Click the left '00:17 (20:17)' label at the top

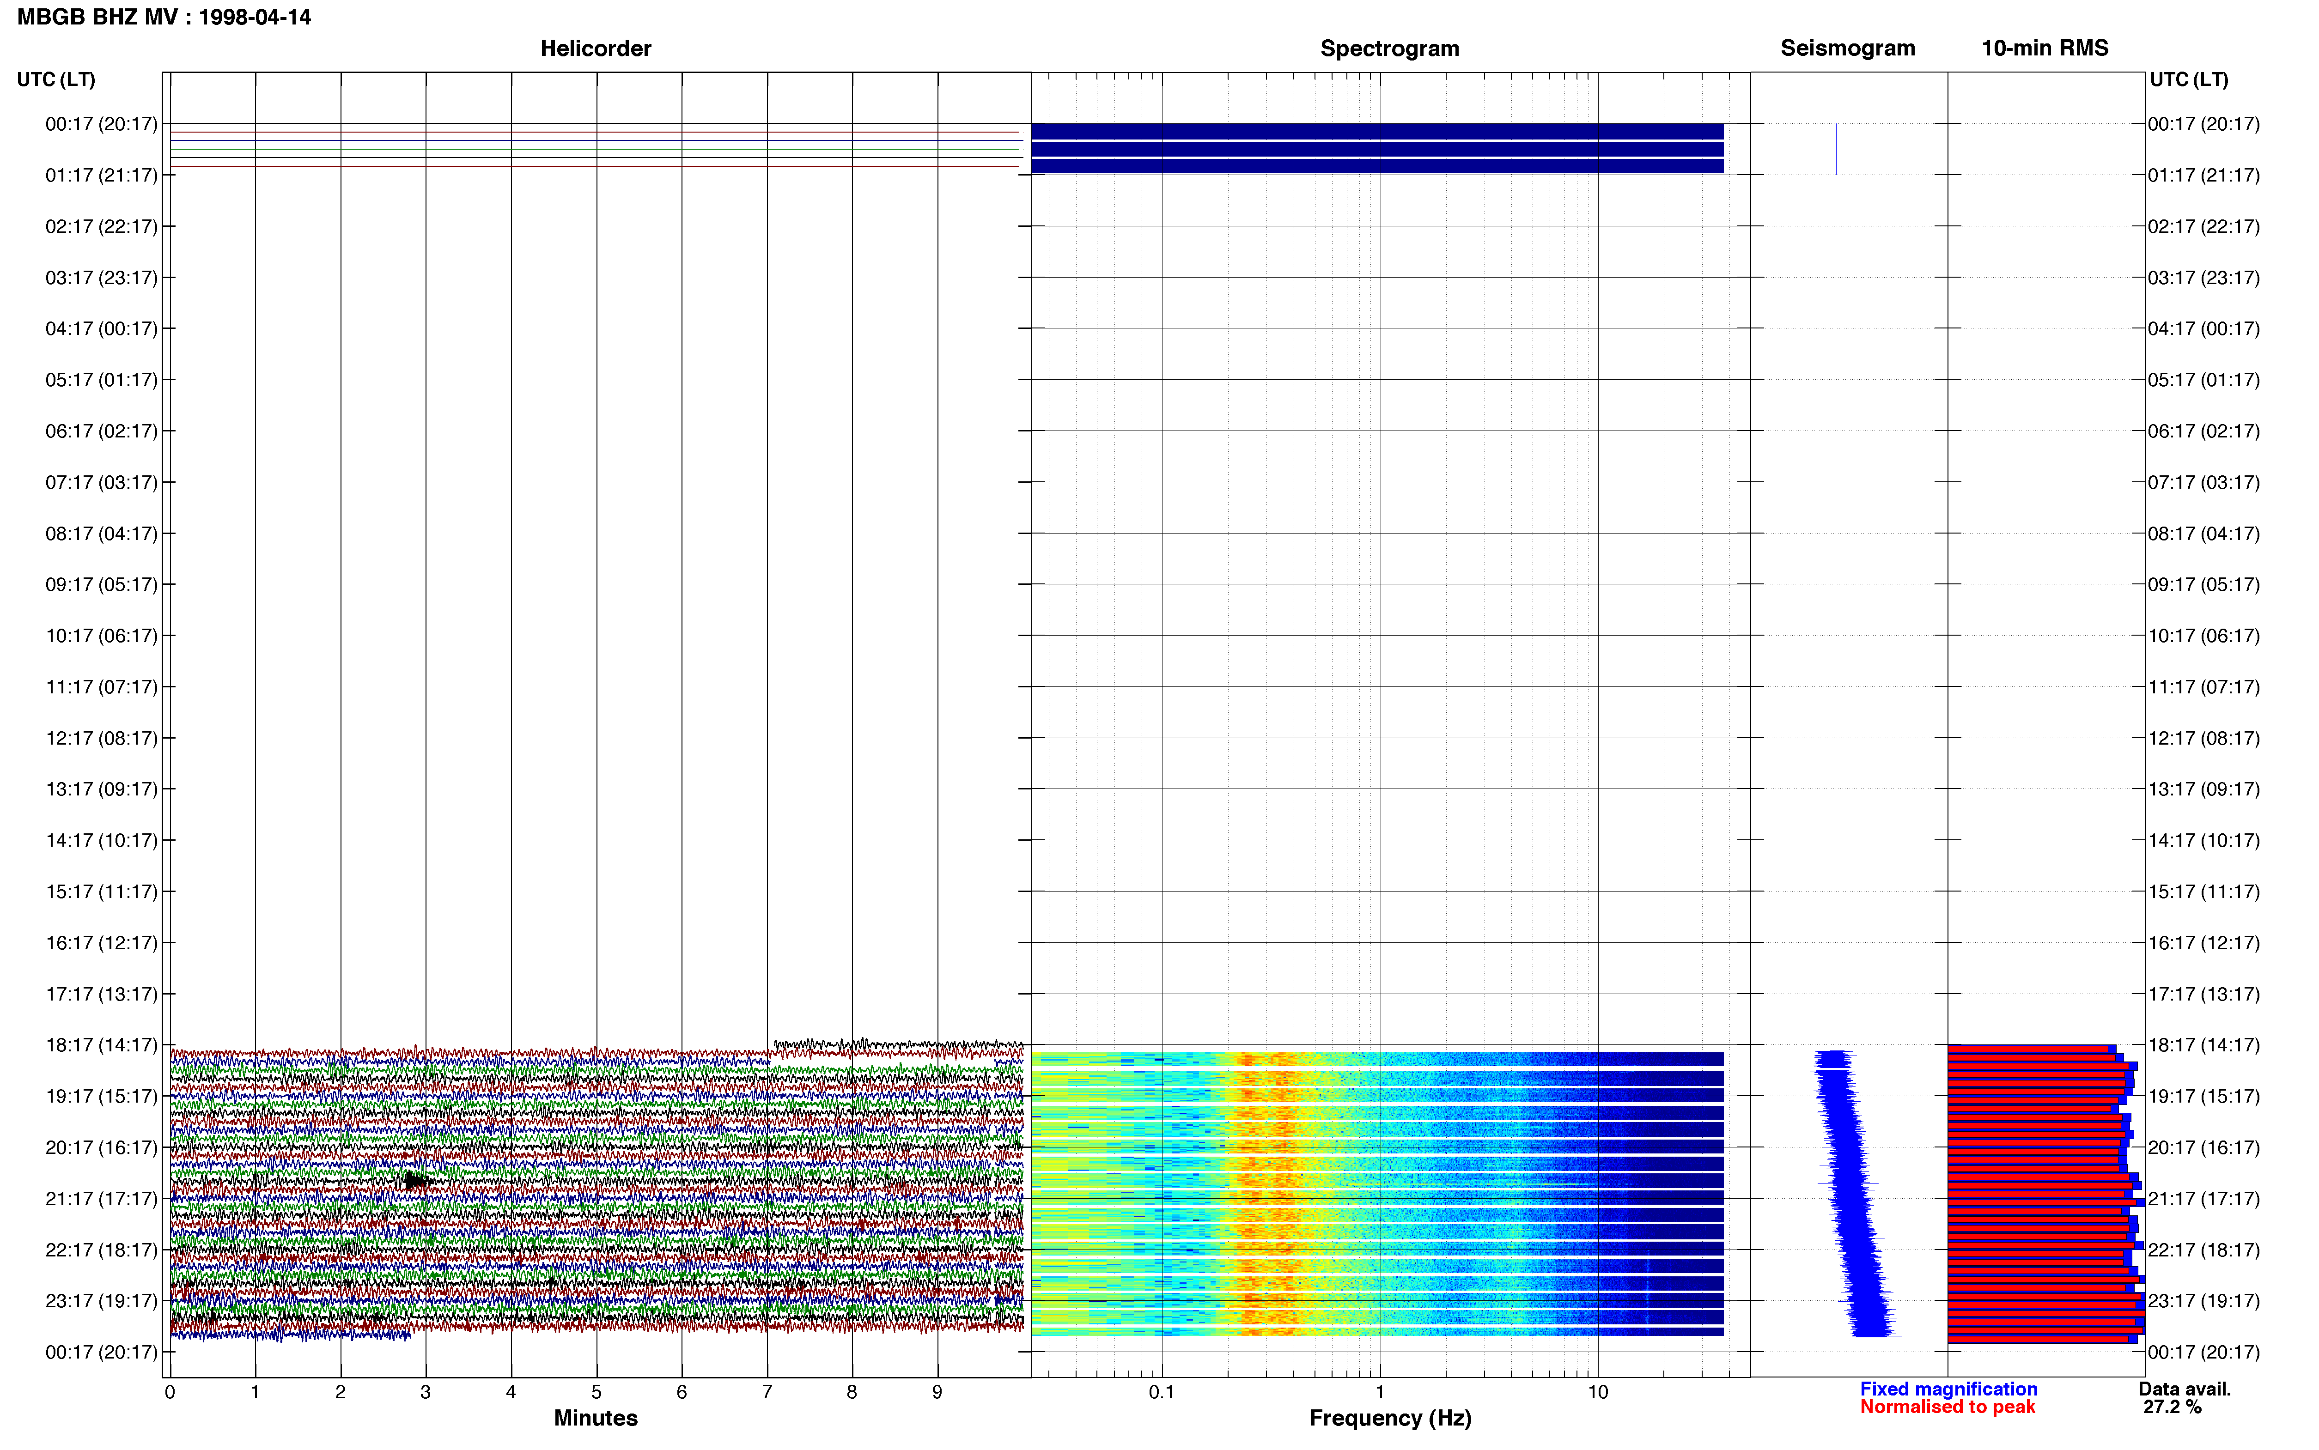coord(102,124)
